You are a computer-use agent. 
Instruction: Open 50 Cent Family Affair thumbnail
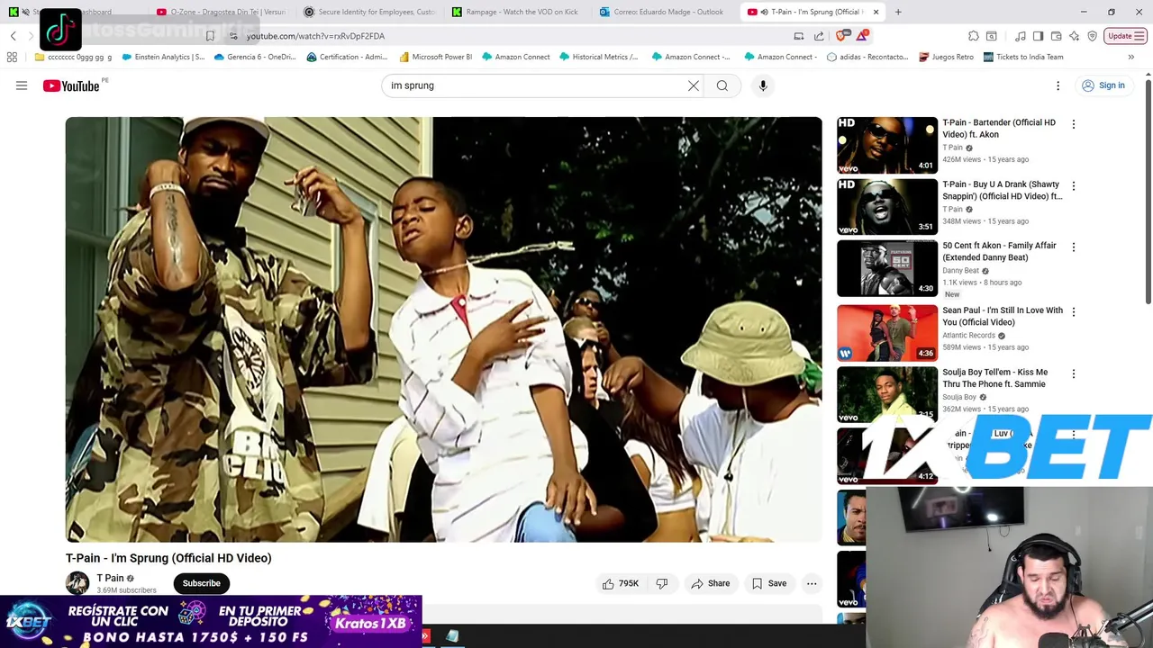[x=887, y=268]
